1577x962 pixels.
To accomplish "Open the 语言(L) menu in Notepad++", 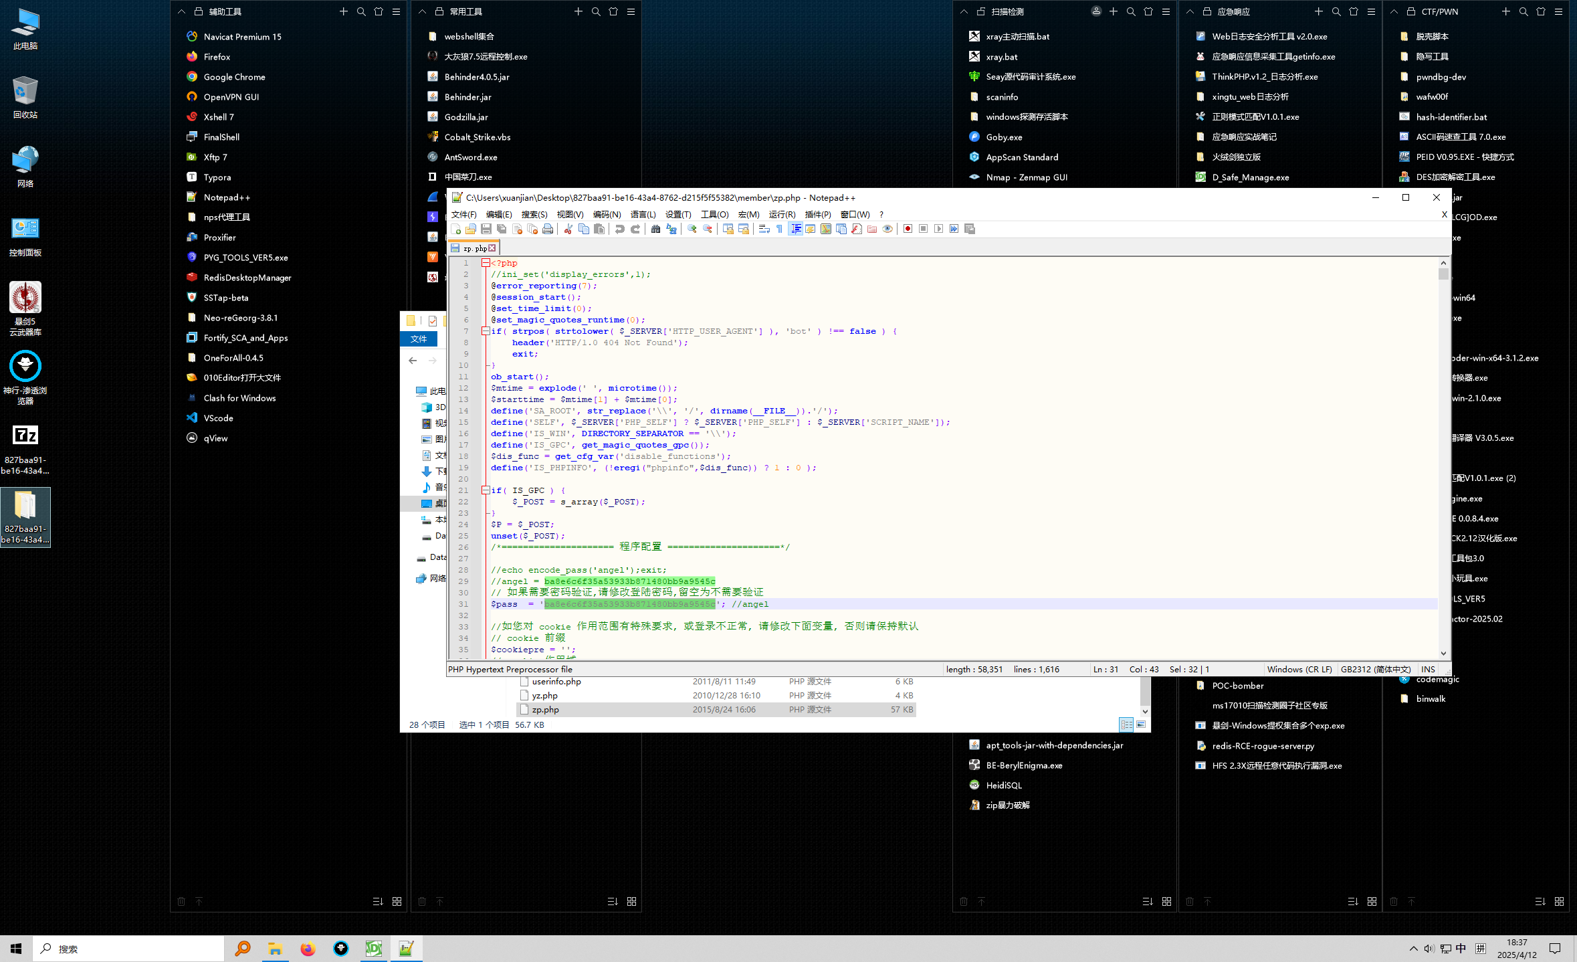I will tap(643, 214).
